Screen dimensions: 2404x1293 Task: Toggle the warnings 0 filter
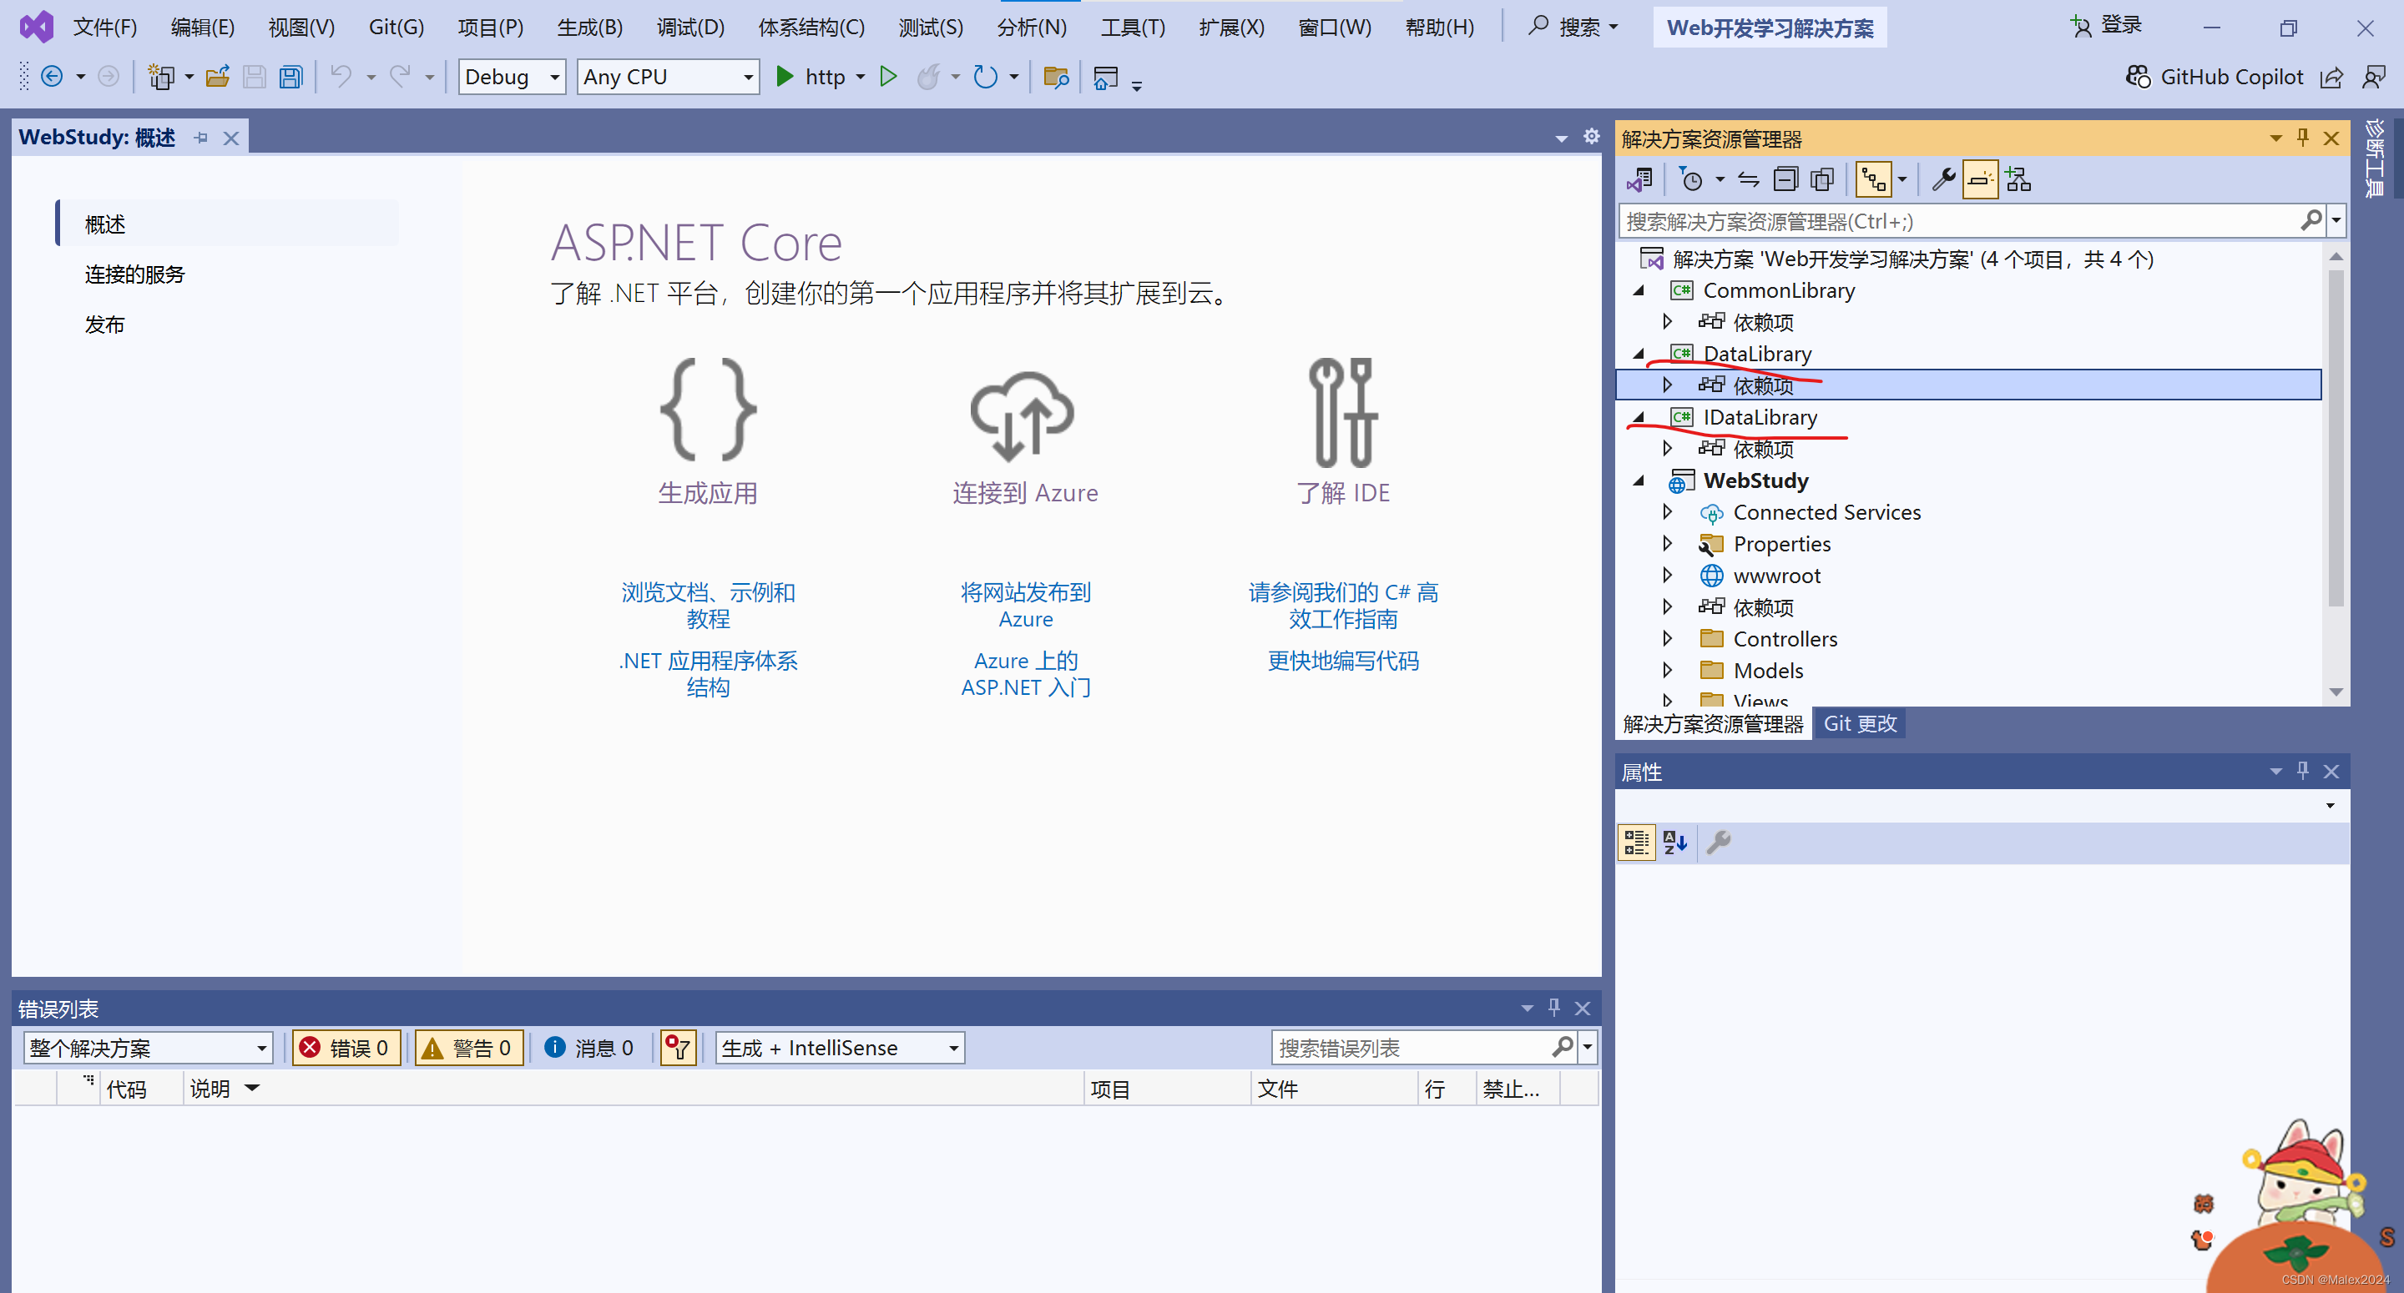pyautogui.click(x=468, y=1048)
